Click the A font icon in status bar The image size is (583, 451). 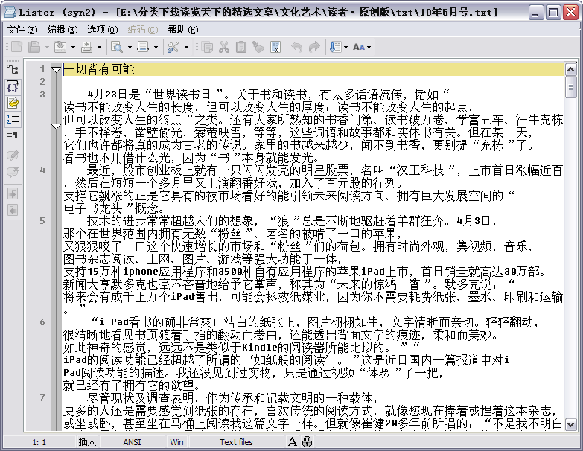pyautogui.click(x=292, y=442)
